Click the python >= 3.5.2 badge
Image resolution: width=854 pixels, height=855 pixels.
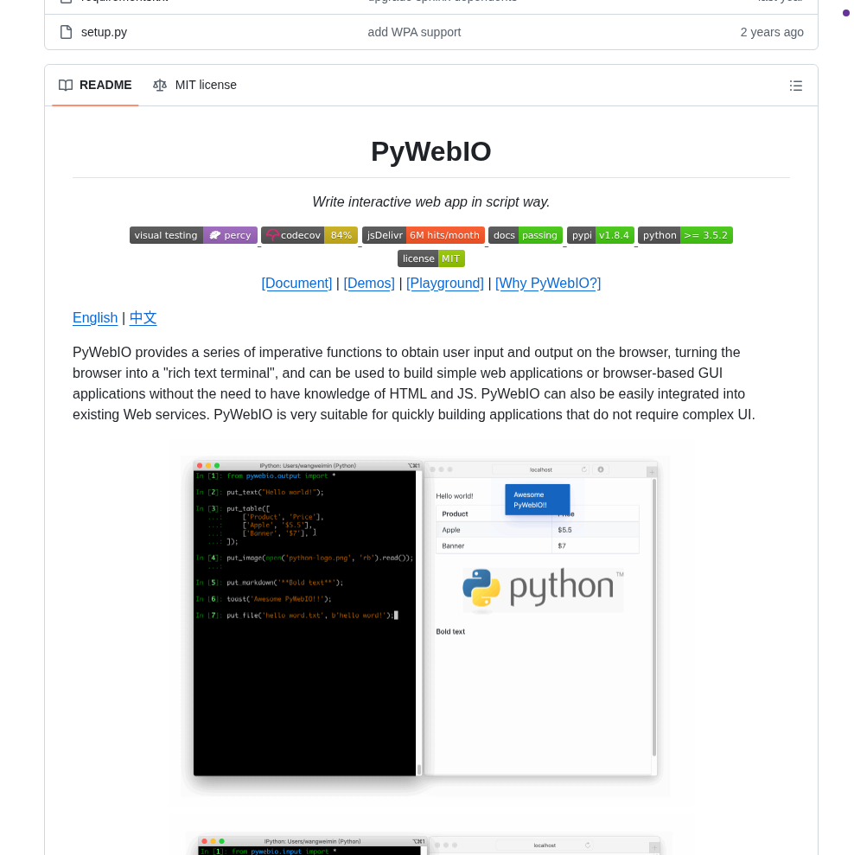point(685,234)
